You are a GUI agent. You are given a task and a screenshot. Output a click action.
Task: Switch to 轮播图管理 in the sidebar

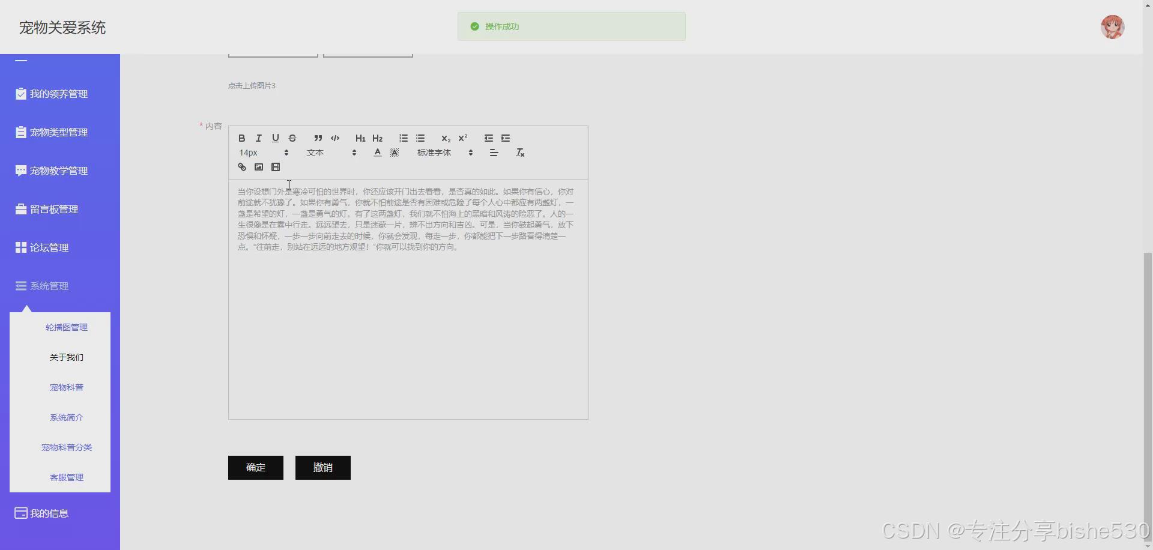pos(66,327)
